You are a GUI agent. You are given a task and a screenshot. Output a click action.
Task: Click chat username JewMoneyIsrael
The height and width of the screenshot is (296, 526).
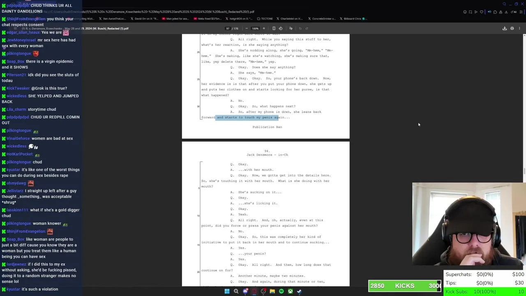tap(21, 40)
